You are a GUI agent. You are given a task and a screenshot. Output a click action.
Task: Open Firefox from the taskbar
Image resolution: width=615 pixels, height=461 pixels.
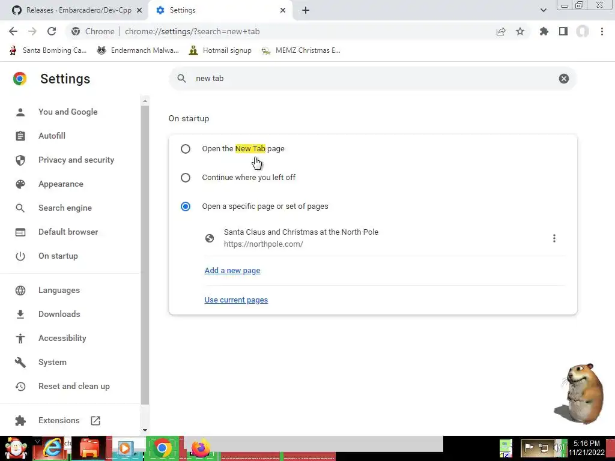(x=201, y=448)
